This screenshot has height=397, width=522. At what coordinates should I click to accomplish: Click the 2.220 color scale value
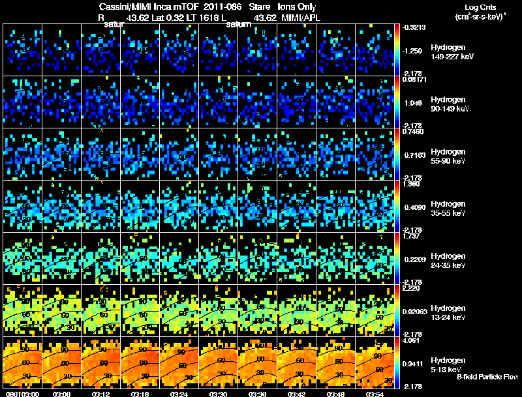[x=411, y=288]
